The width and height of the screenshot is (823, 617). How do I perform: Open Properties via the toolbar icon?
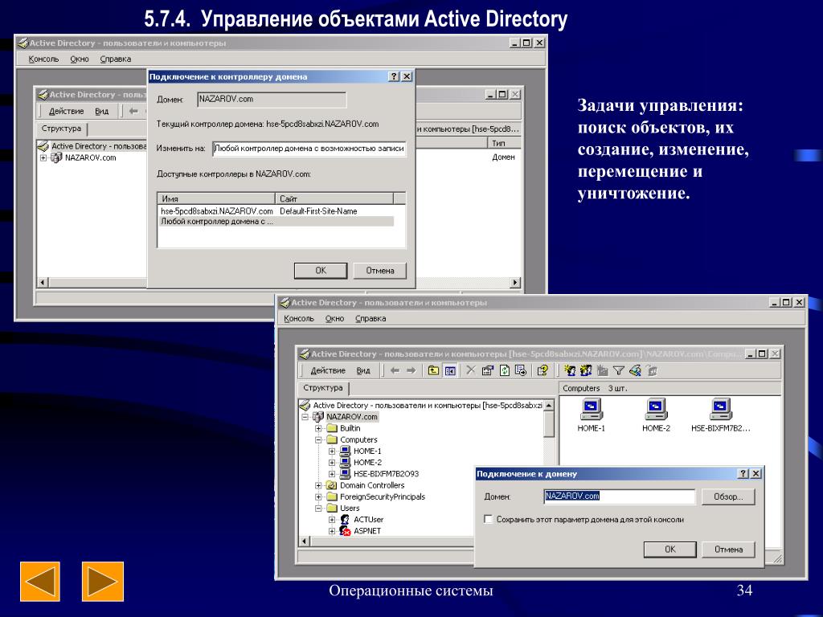click(x=488, y=370)
